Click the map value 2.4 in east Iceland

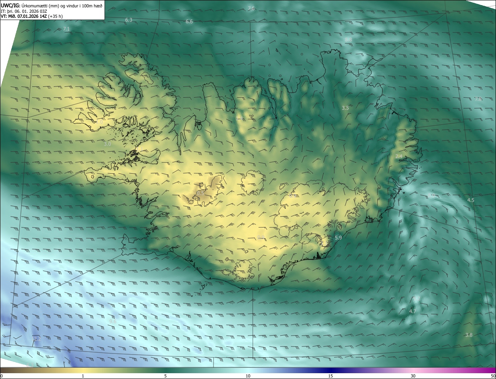(x=399, y=156)
